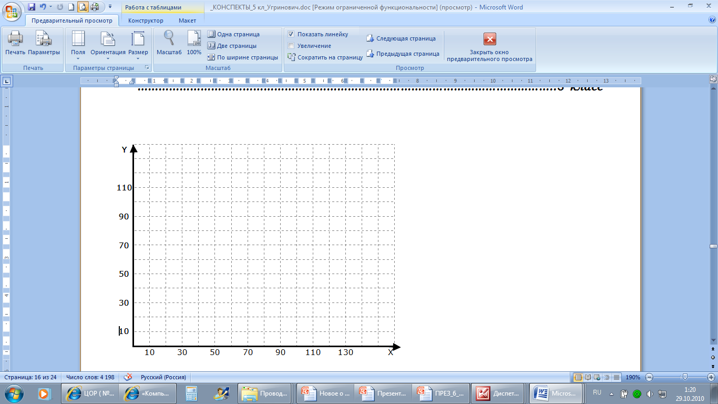Open word count Число слов: 4 198
Viewport: 718px width, 404px height.
[x=90, y=377]
